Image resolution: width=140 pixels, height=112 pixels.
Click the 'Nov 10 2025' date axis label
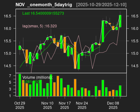(47, 105)
